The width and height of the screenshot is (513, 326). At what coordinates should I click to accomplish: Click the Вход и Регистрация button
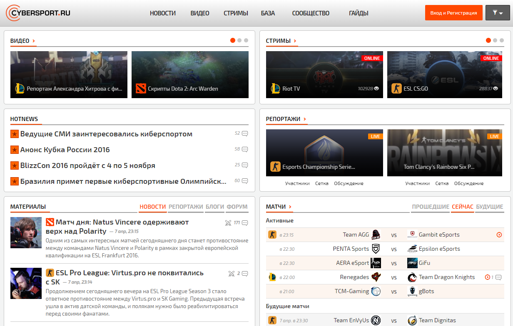coord(453,13)
